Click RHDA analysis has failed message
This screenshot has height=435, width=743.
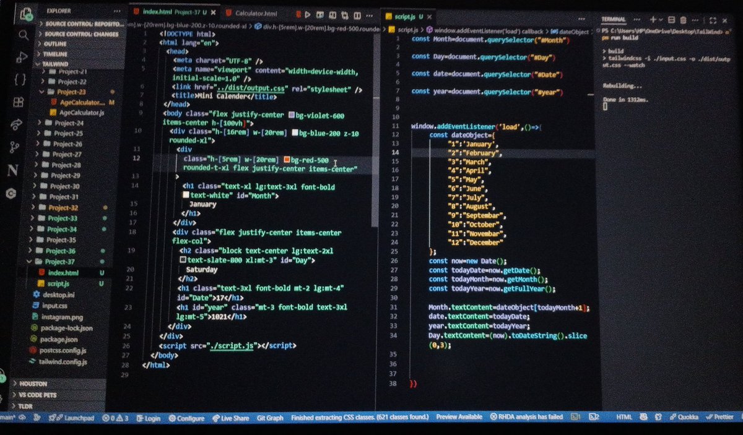tap(527, 418)
